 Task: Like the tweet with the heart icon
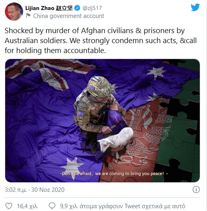[x=9, y=206]
